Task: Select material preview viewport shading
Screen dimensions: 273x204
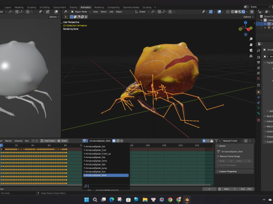Action: tap(239, 12)
